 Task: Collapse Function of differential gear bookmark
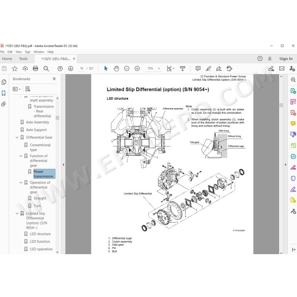click(21, 156)
